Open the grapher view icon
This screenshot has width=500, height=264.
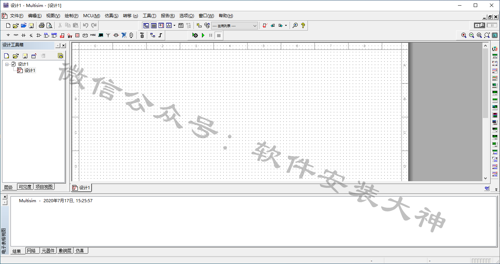[x=169, y=25]
